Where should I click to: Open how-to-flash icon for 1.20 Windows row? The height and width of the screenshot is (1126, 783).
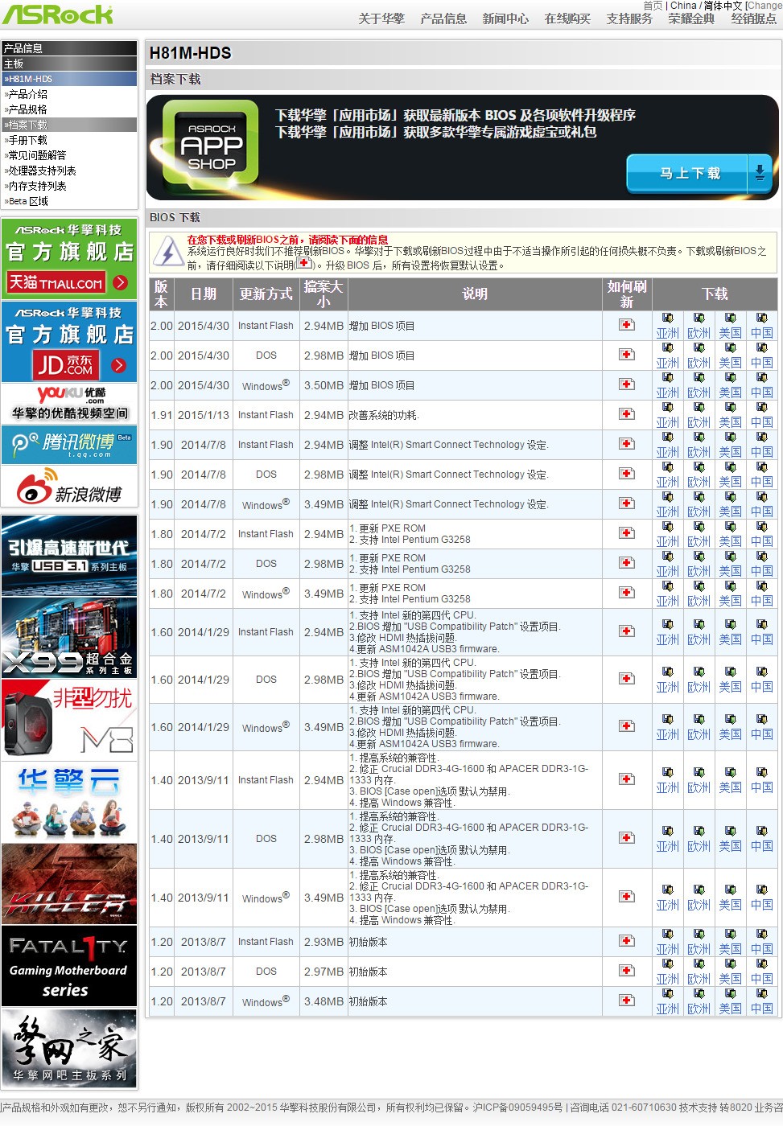click(627, 1001)
